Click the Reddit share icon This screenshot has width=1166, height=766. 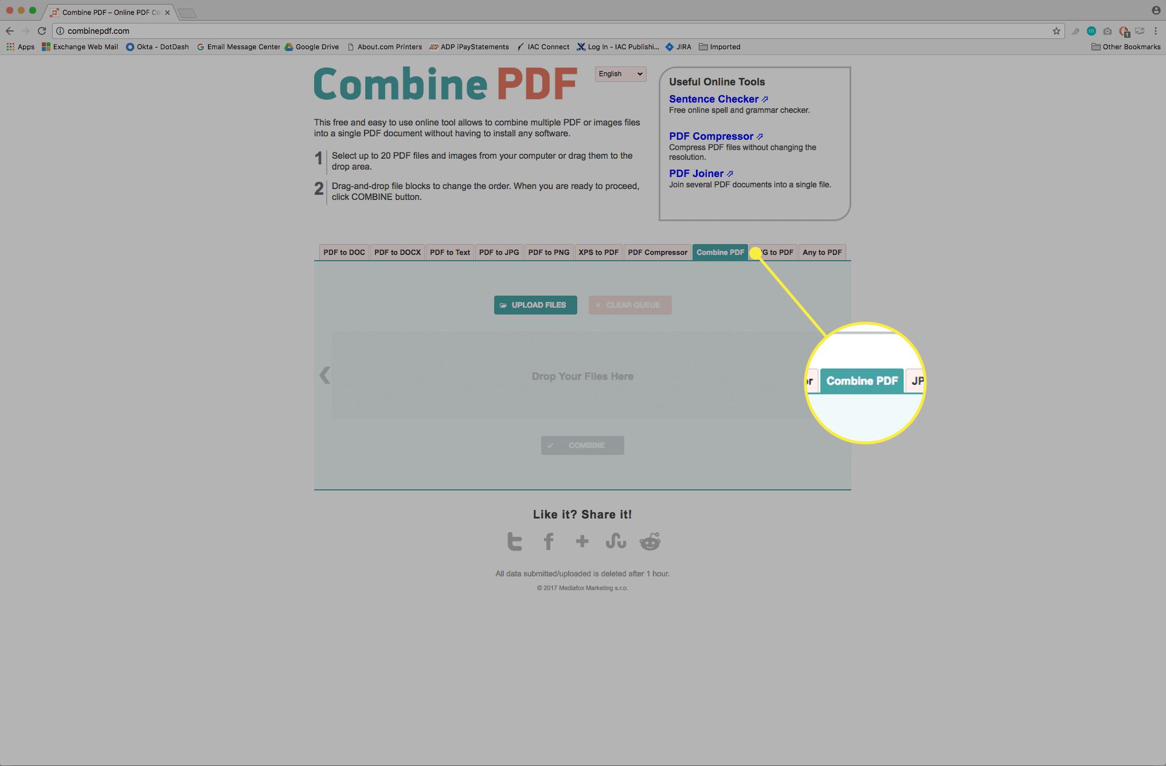[x=649, y=540]
